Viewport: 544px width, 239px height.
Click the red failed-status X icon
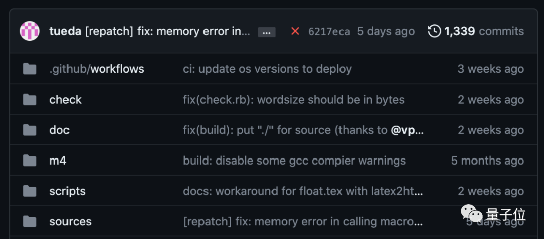(x=295, y=32)
